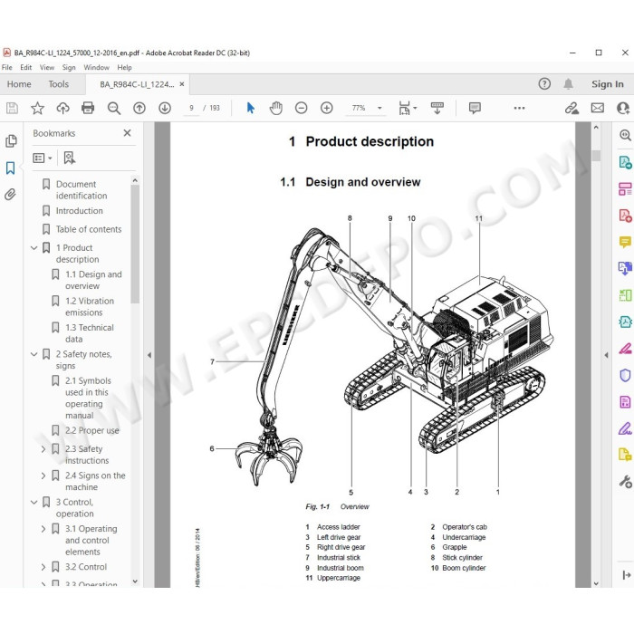Activate the Hand pan tool
This screenshot has height=634, width=634.
point(275,108)
